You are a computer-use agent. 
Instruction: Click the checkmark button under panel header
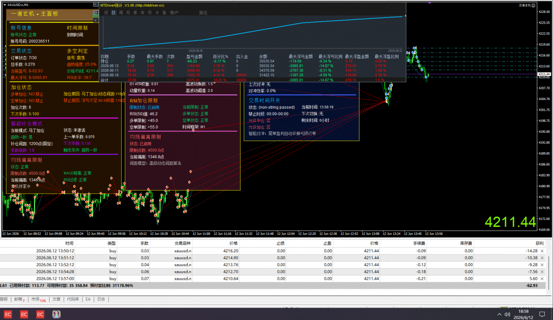coord(95,20)
